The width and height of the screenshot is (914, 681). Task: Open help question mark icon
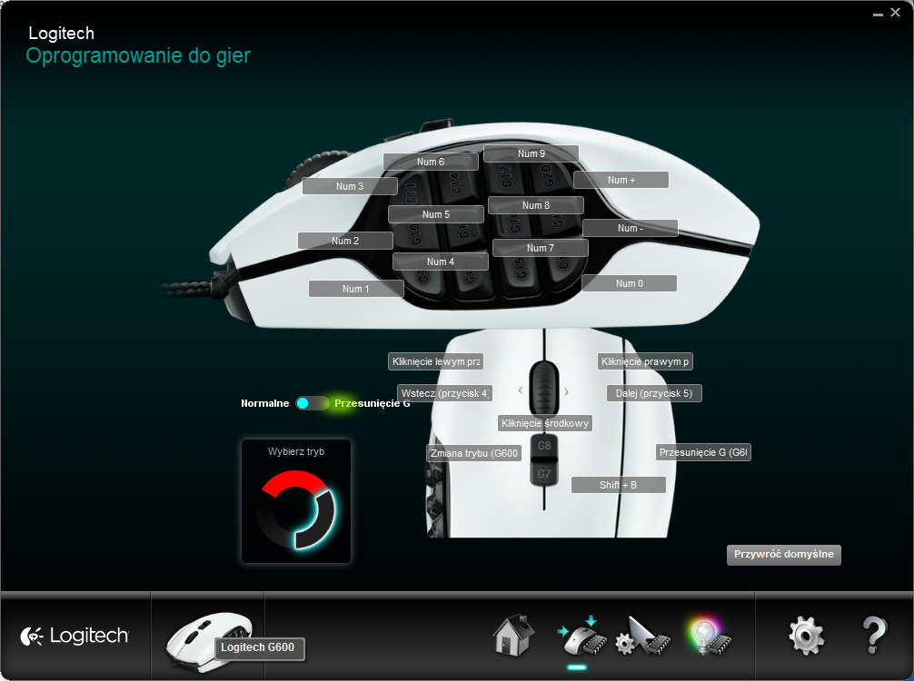[873, 636]
